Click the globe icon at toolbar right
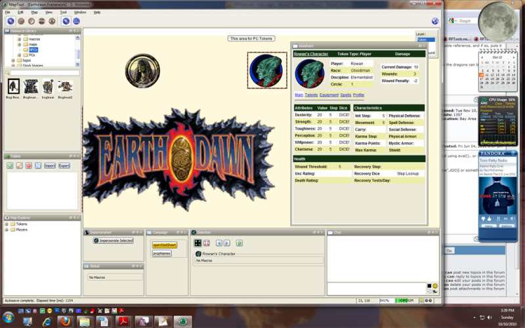This screenshot has height=328, width=525. coord(435,21)
